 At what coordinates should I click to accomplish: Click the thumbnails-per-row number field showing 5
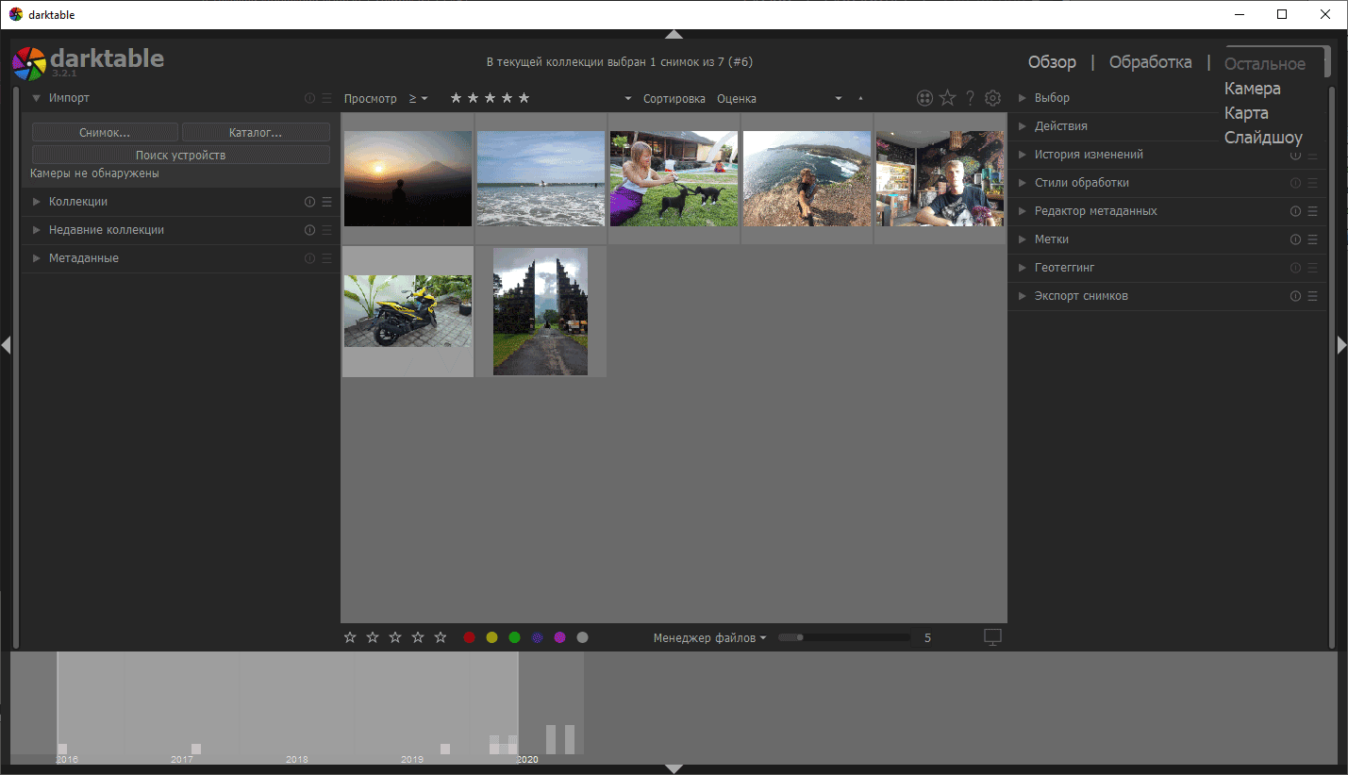click(928, 638)
